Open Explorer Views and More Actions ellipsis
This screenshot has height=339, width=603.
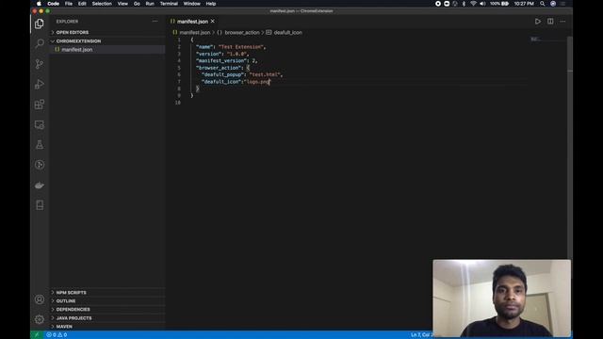pyautogui.click(x=155, y=22)
